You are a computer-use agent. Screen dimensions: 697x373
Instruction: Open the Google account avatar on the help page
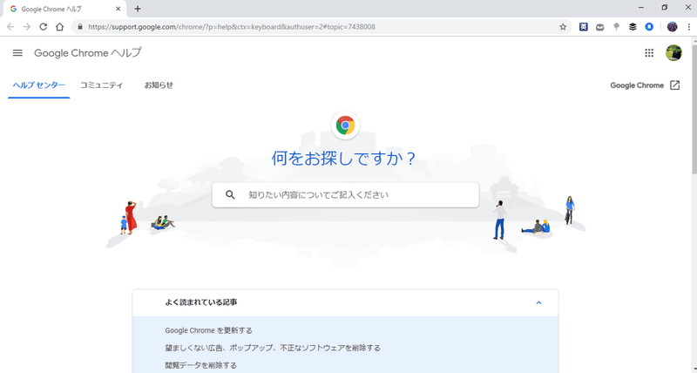coord(673,53)
